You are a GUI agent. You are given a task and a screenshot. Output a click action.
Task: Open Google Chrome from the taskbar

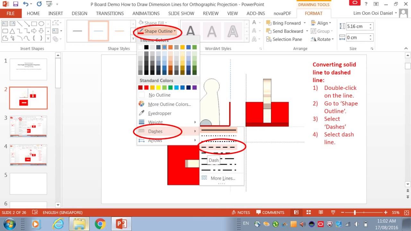tap(100, 224)
